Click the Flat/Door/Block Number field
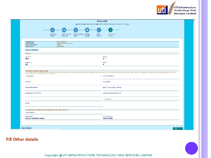The height and width of the screenshot is (158, 211). pos(63,89)
